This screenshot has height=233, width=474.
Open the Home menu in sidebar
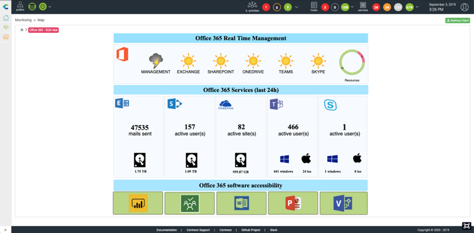[6, 18]
